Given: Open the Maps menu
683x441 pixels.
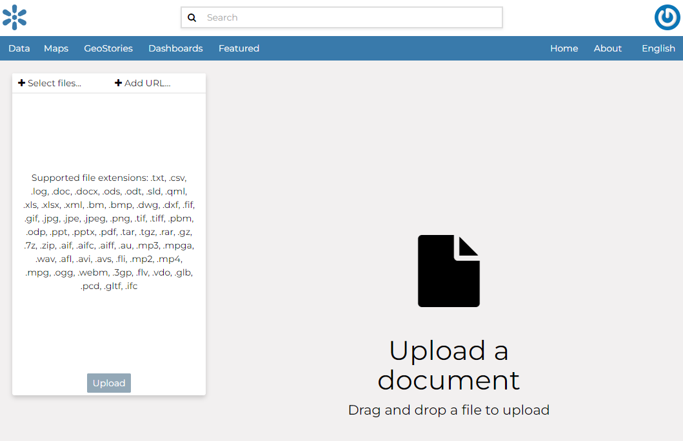Looking at the screenshot, I should (56, 48).
